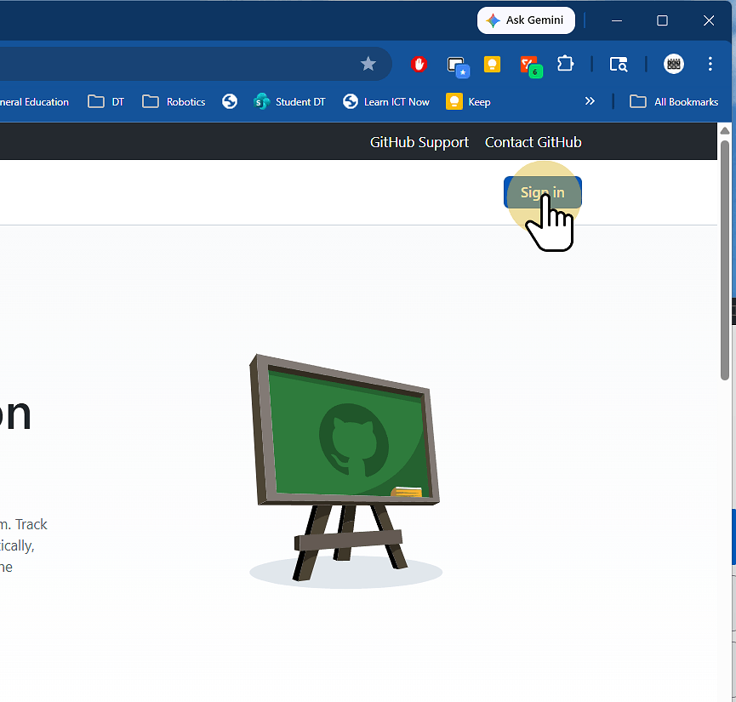Click the Sign in button
736x702 pixels.
point(542,192)
